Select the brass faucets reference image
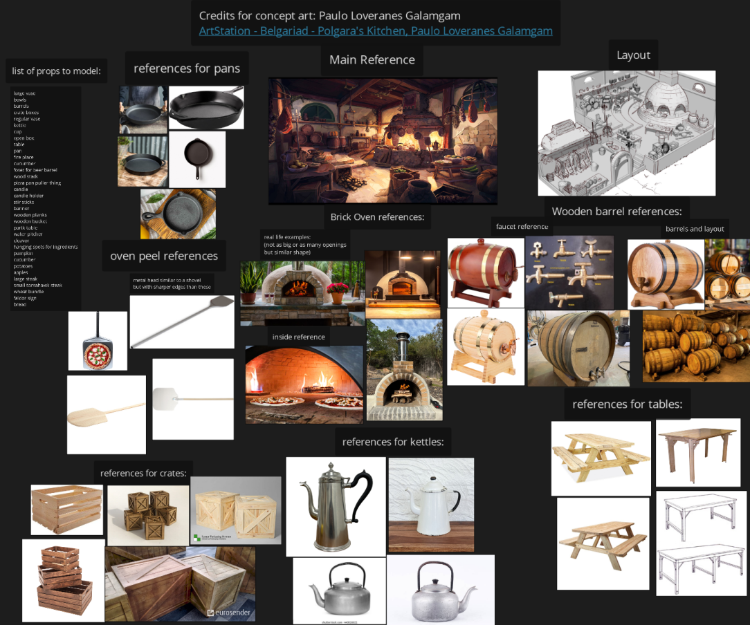750x625 pixels. (569, 272)
